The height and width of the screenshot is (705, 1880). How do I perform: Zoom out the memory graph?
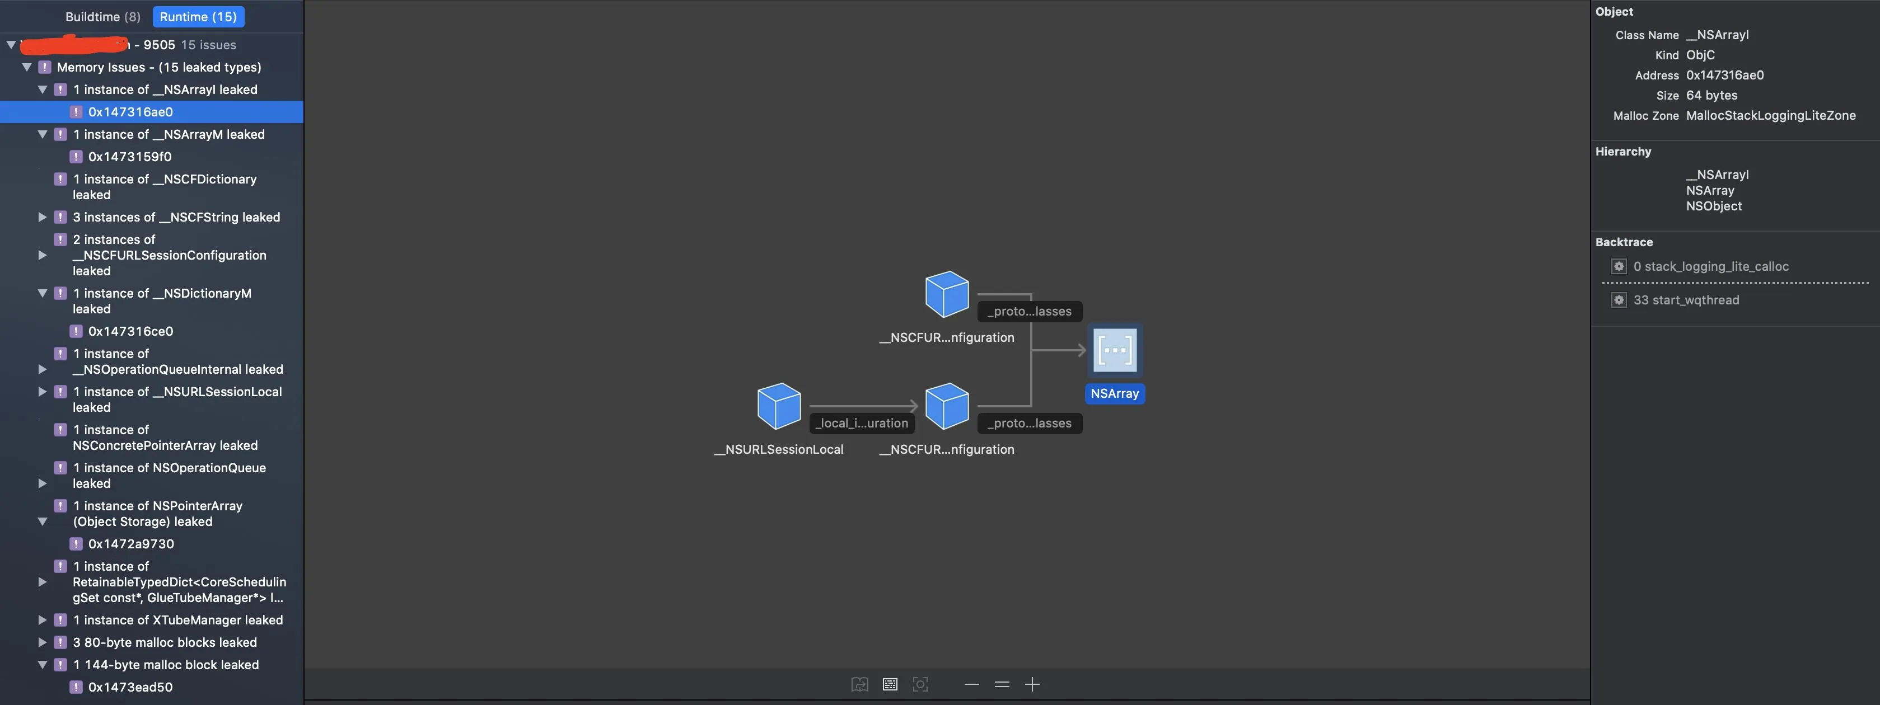(x=971, y=684)
